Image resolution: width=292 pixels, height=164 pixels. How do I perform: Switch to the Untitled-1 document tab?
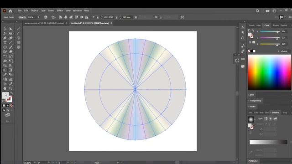[x=89, y=23]
